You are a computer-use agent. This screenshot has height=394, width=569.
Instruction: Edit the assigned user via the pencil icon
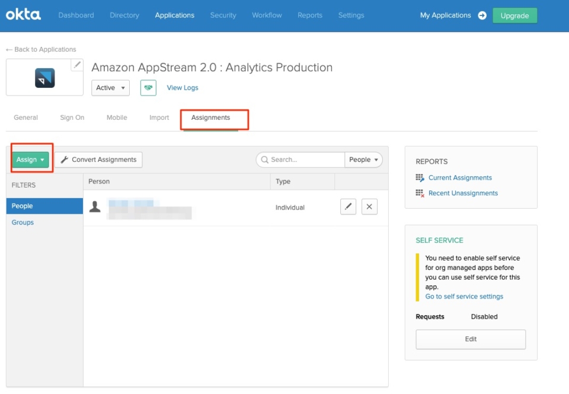click(x=348, y=206)
